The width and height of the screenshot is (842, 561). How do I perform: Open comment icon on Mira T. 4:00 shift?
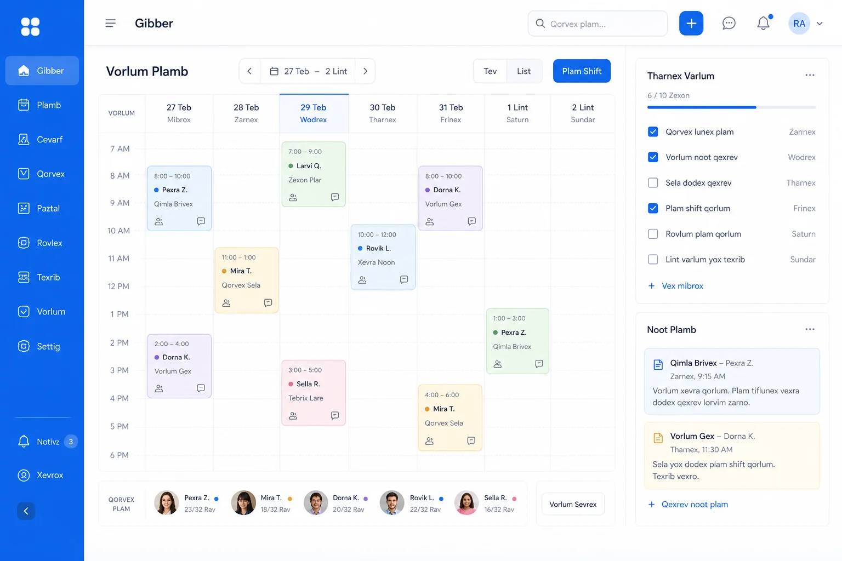[x=471, y=440]
